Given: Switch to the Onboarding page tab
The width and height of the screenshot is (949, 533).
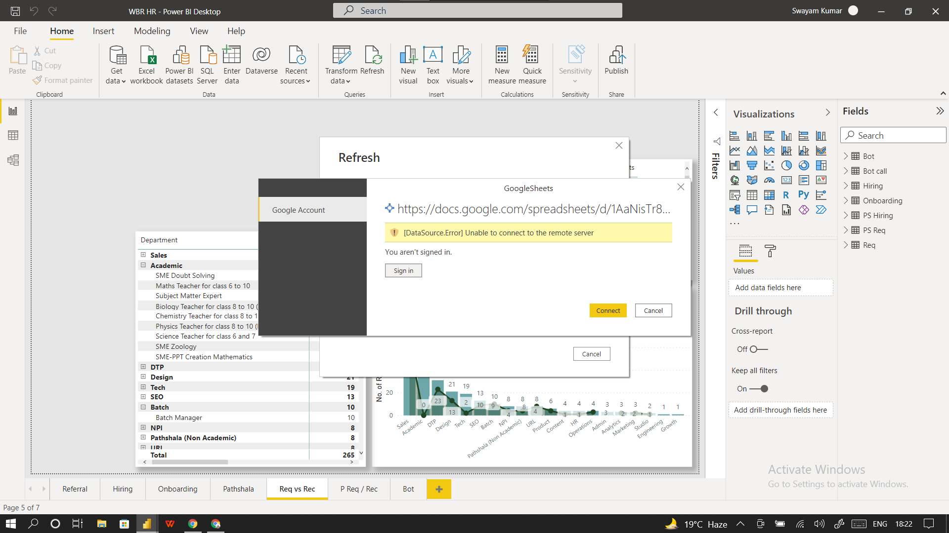Looking at the screenshot, I should (177, 489).
